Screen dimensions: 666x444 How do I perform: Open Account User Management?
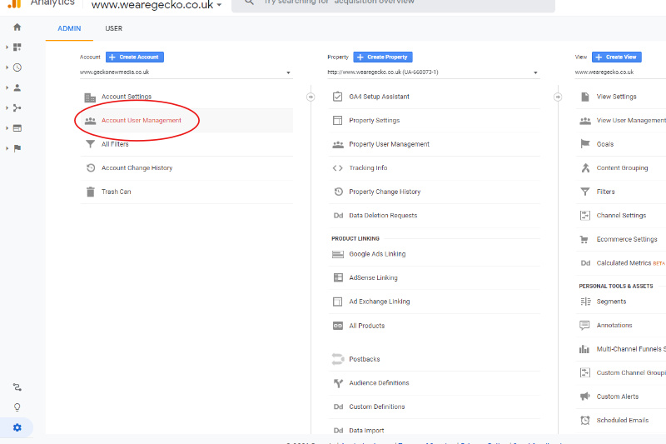186,121
